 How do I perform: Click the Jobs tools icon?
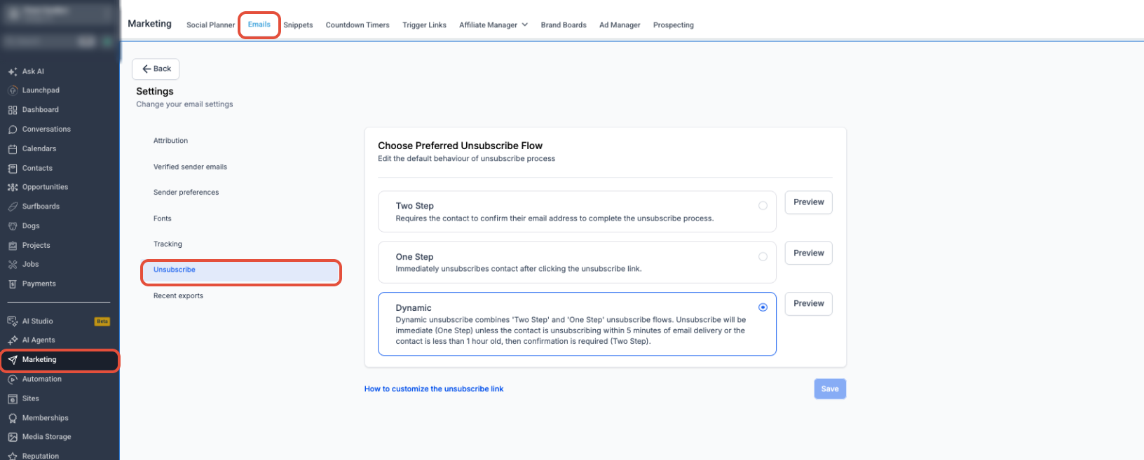point(13,265)
